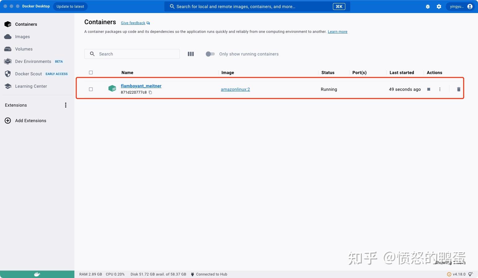Open the Learning Center
Screen dimensions: 478x278
point(31,86)
